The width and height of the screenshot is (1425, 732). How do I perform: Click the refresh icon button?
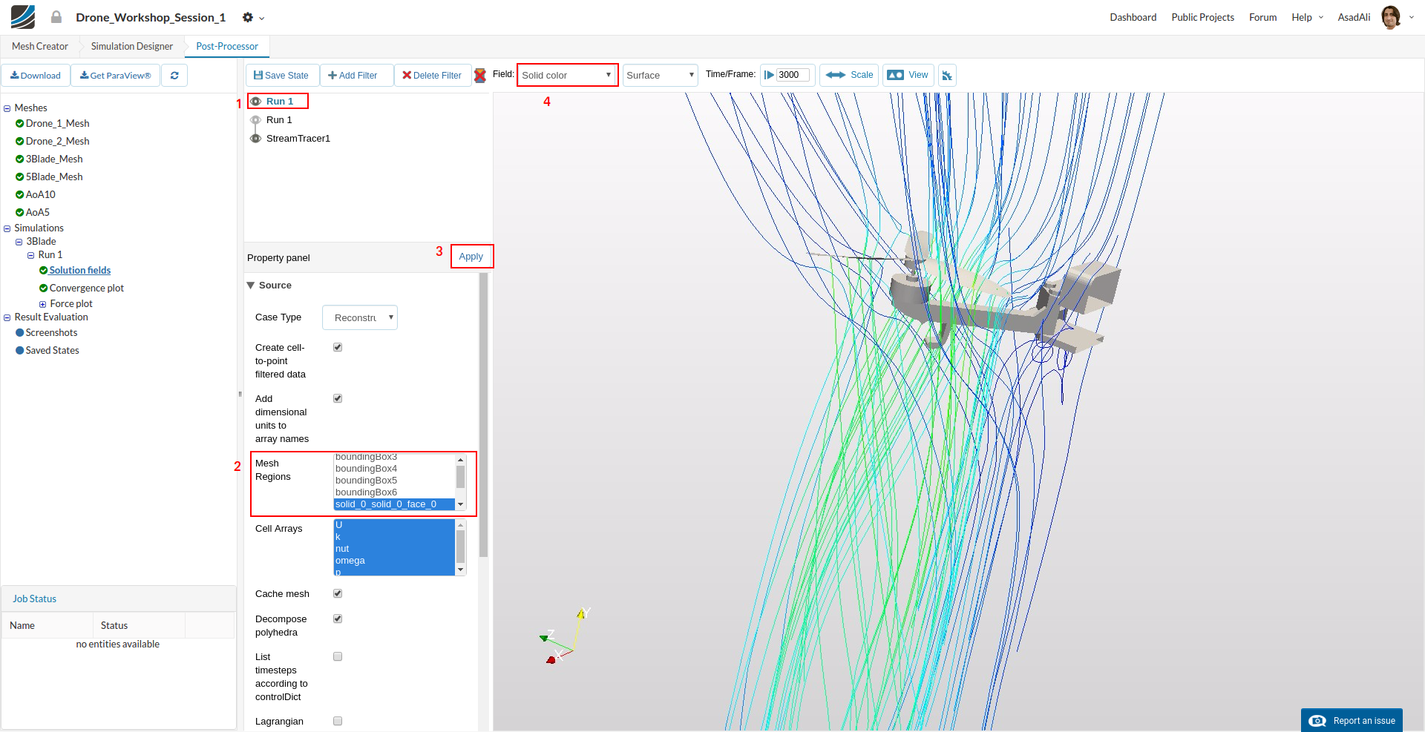tap(174, 76)
